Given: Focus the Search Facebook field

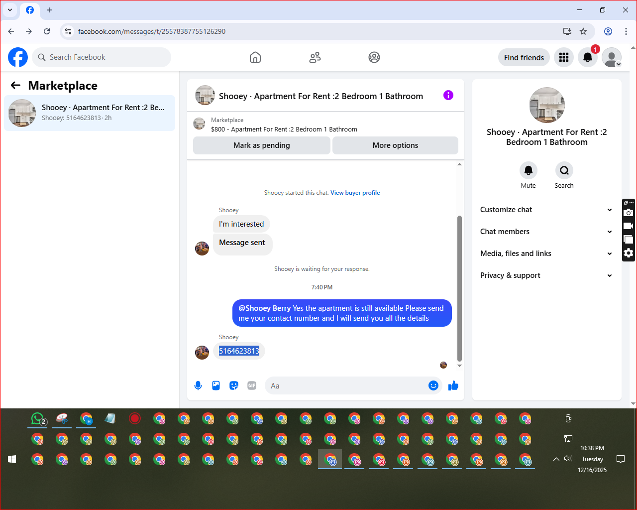Looking at the screenshot, I should 102,57.
